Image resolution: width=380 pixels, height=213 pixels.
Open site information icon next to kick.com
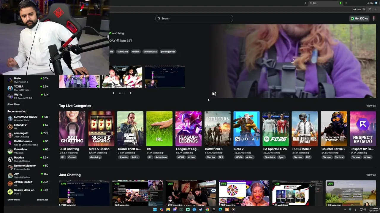click(364, 9)
